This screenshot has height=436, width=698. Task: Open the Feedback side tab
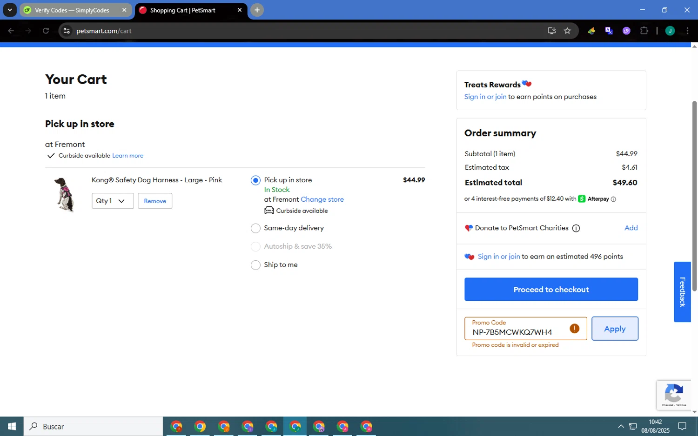coord(682,292)
